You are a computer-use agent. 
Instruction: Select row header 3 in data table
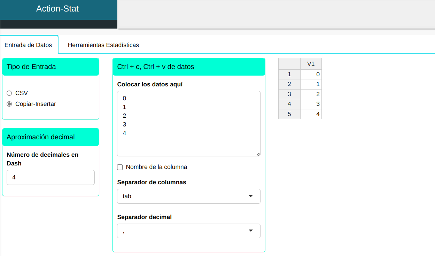[289, 94]
